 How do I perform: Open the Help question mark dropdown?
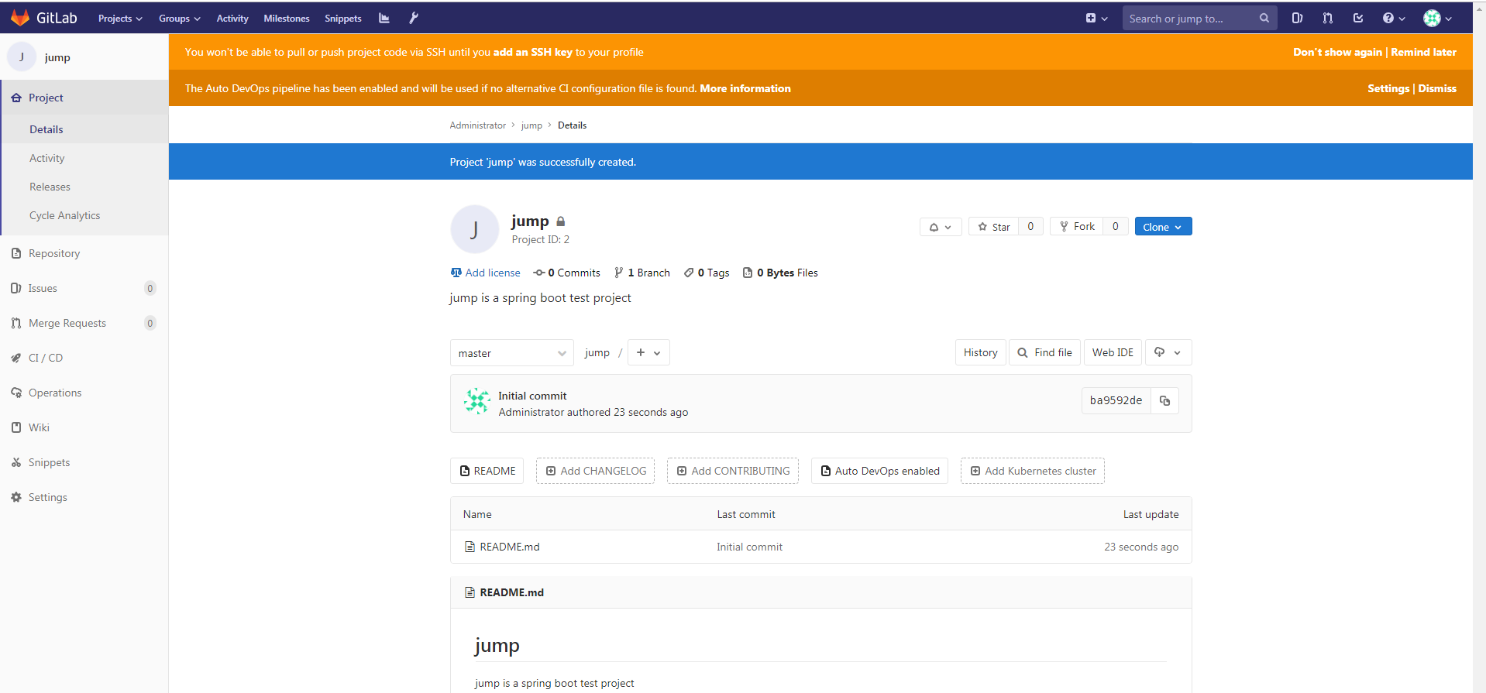(1394, 18)
